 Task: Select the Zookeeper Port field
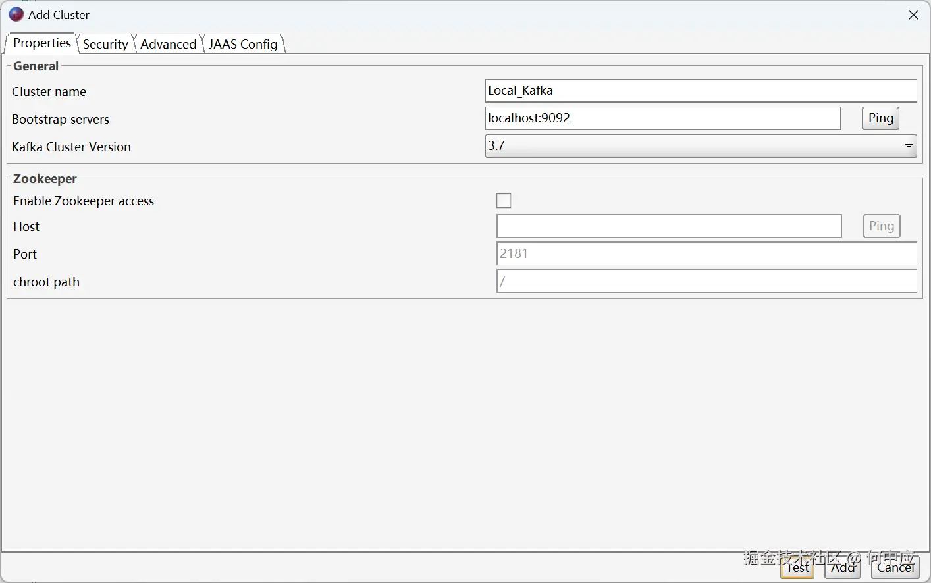706,254
